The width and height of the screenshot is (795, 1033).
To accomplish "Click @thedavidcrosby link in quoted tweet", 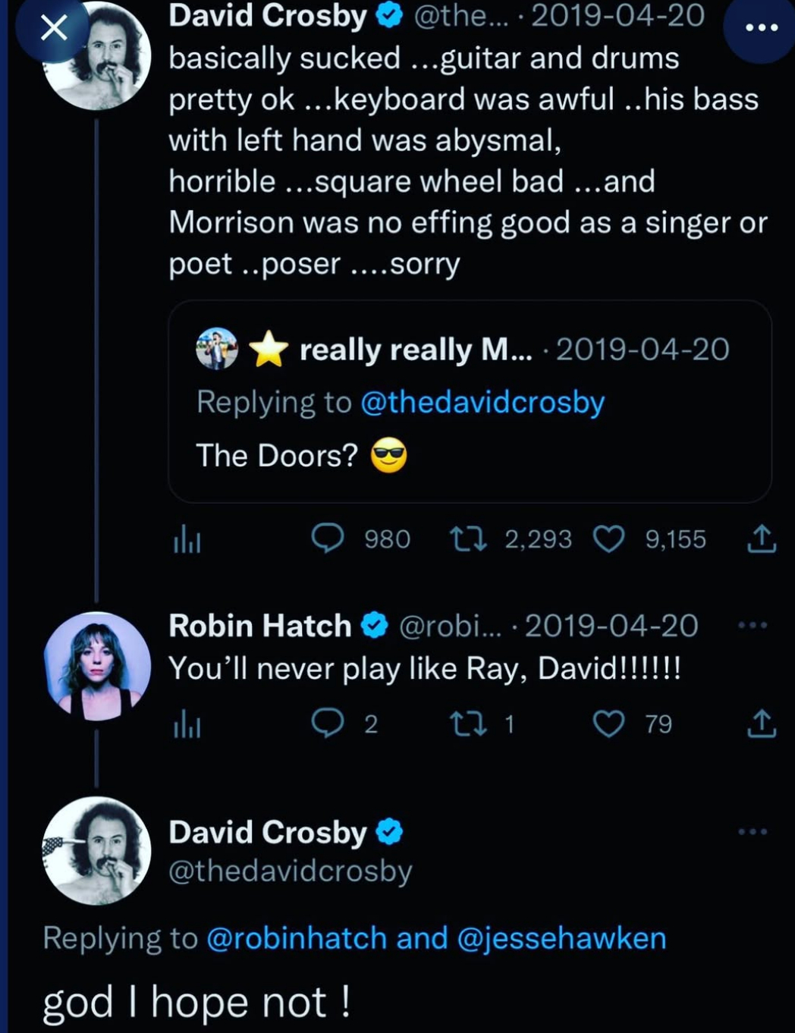I will point(482,402).
